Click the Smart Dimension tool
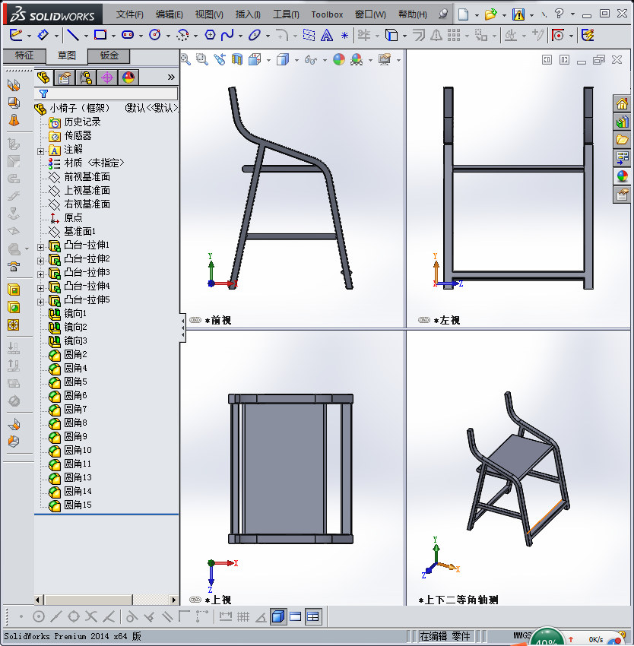The height and width of the screenshot is (646, 634). tap(44, 34)
